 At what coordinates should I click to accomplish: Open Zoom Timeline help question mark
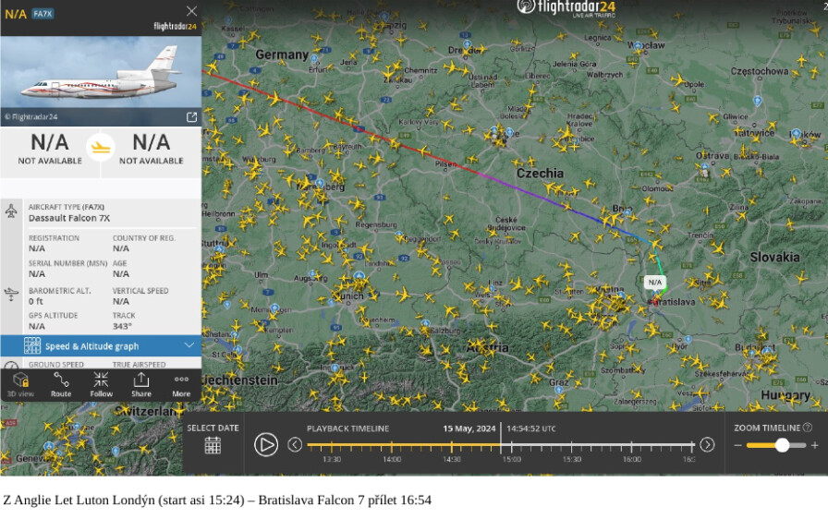pos(808,428)
